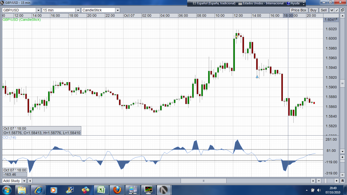Click the Add Study button
The height and width of the screenshot is (195, 347).
(12, 181)
